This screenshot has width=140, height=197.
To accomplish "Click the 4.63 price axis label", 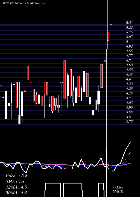I will 129,65.
